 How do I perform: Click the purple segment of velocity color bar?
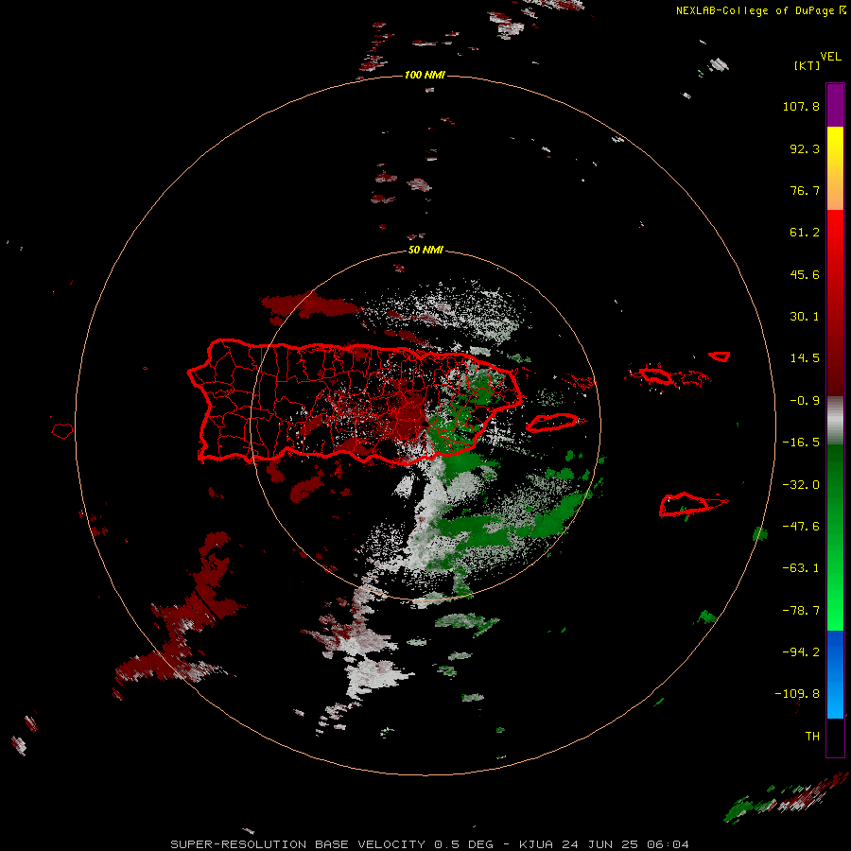click(x=835, y=105)
